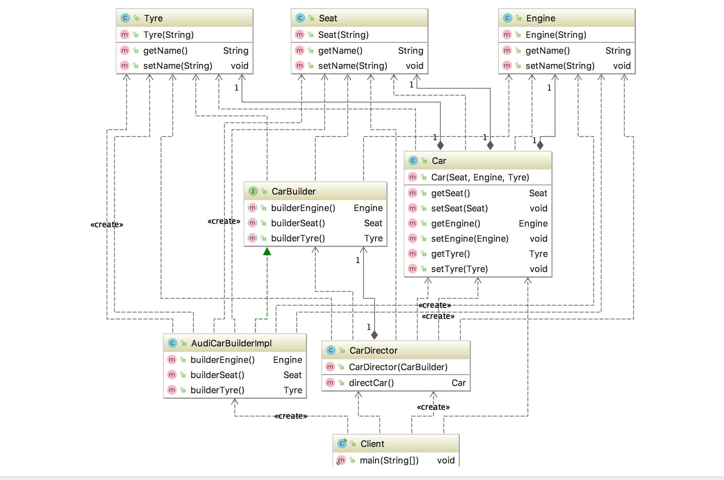Click the class icon beside Seat header
The width and height of the screenshot is (724, 480).
pos(300,18)
